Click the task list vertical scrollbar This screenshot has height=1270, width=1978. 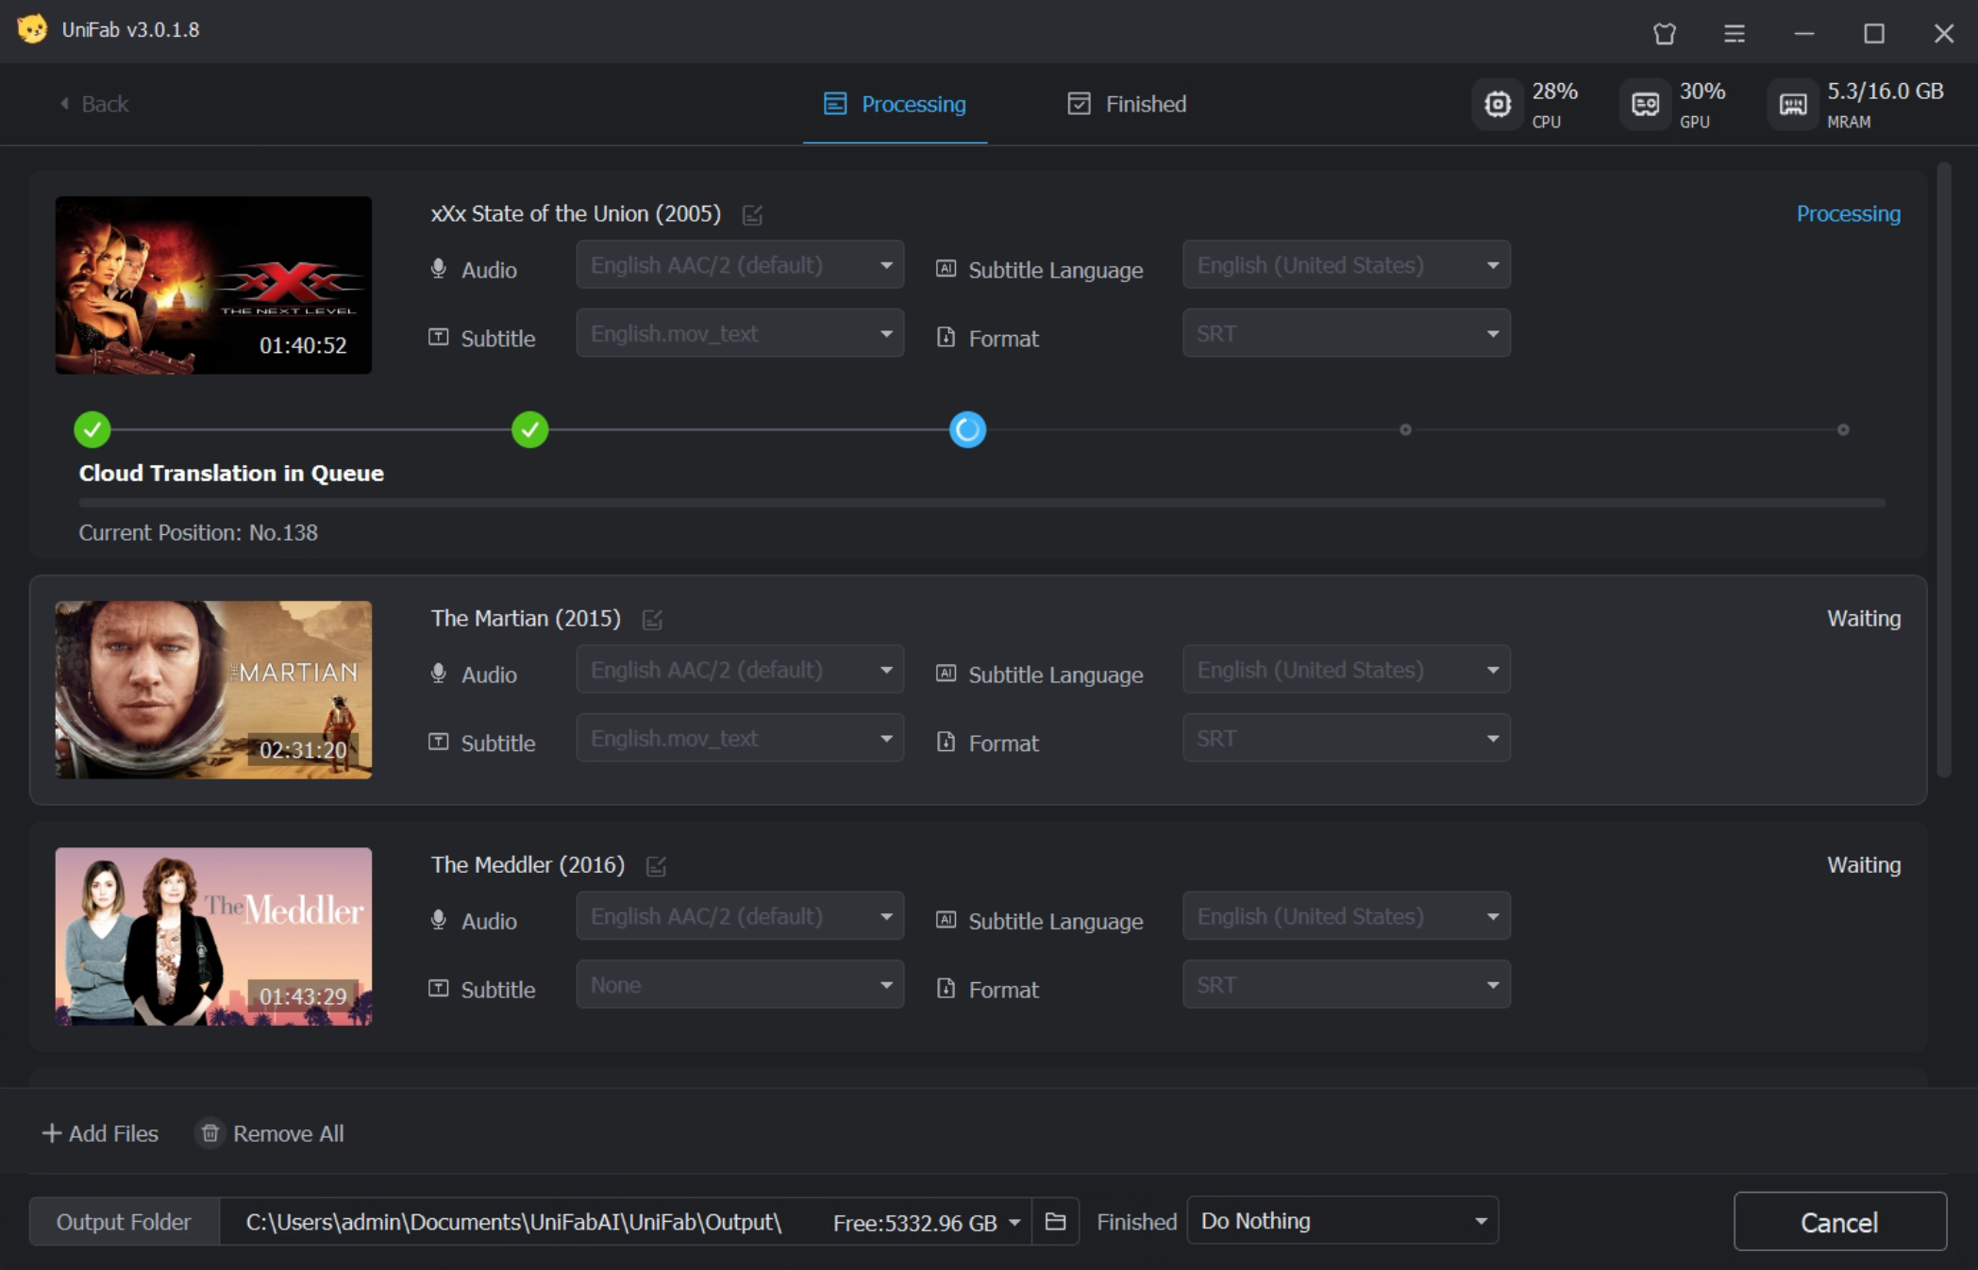(x=1943, y=470)
